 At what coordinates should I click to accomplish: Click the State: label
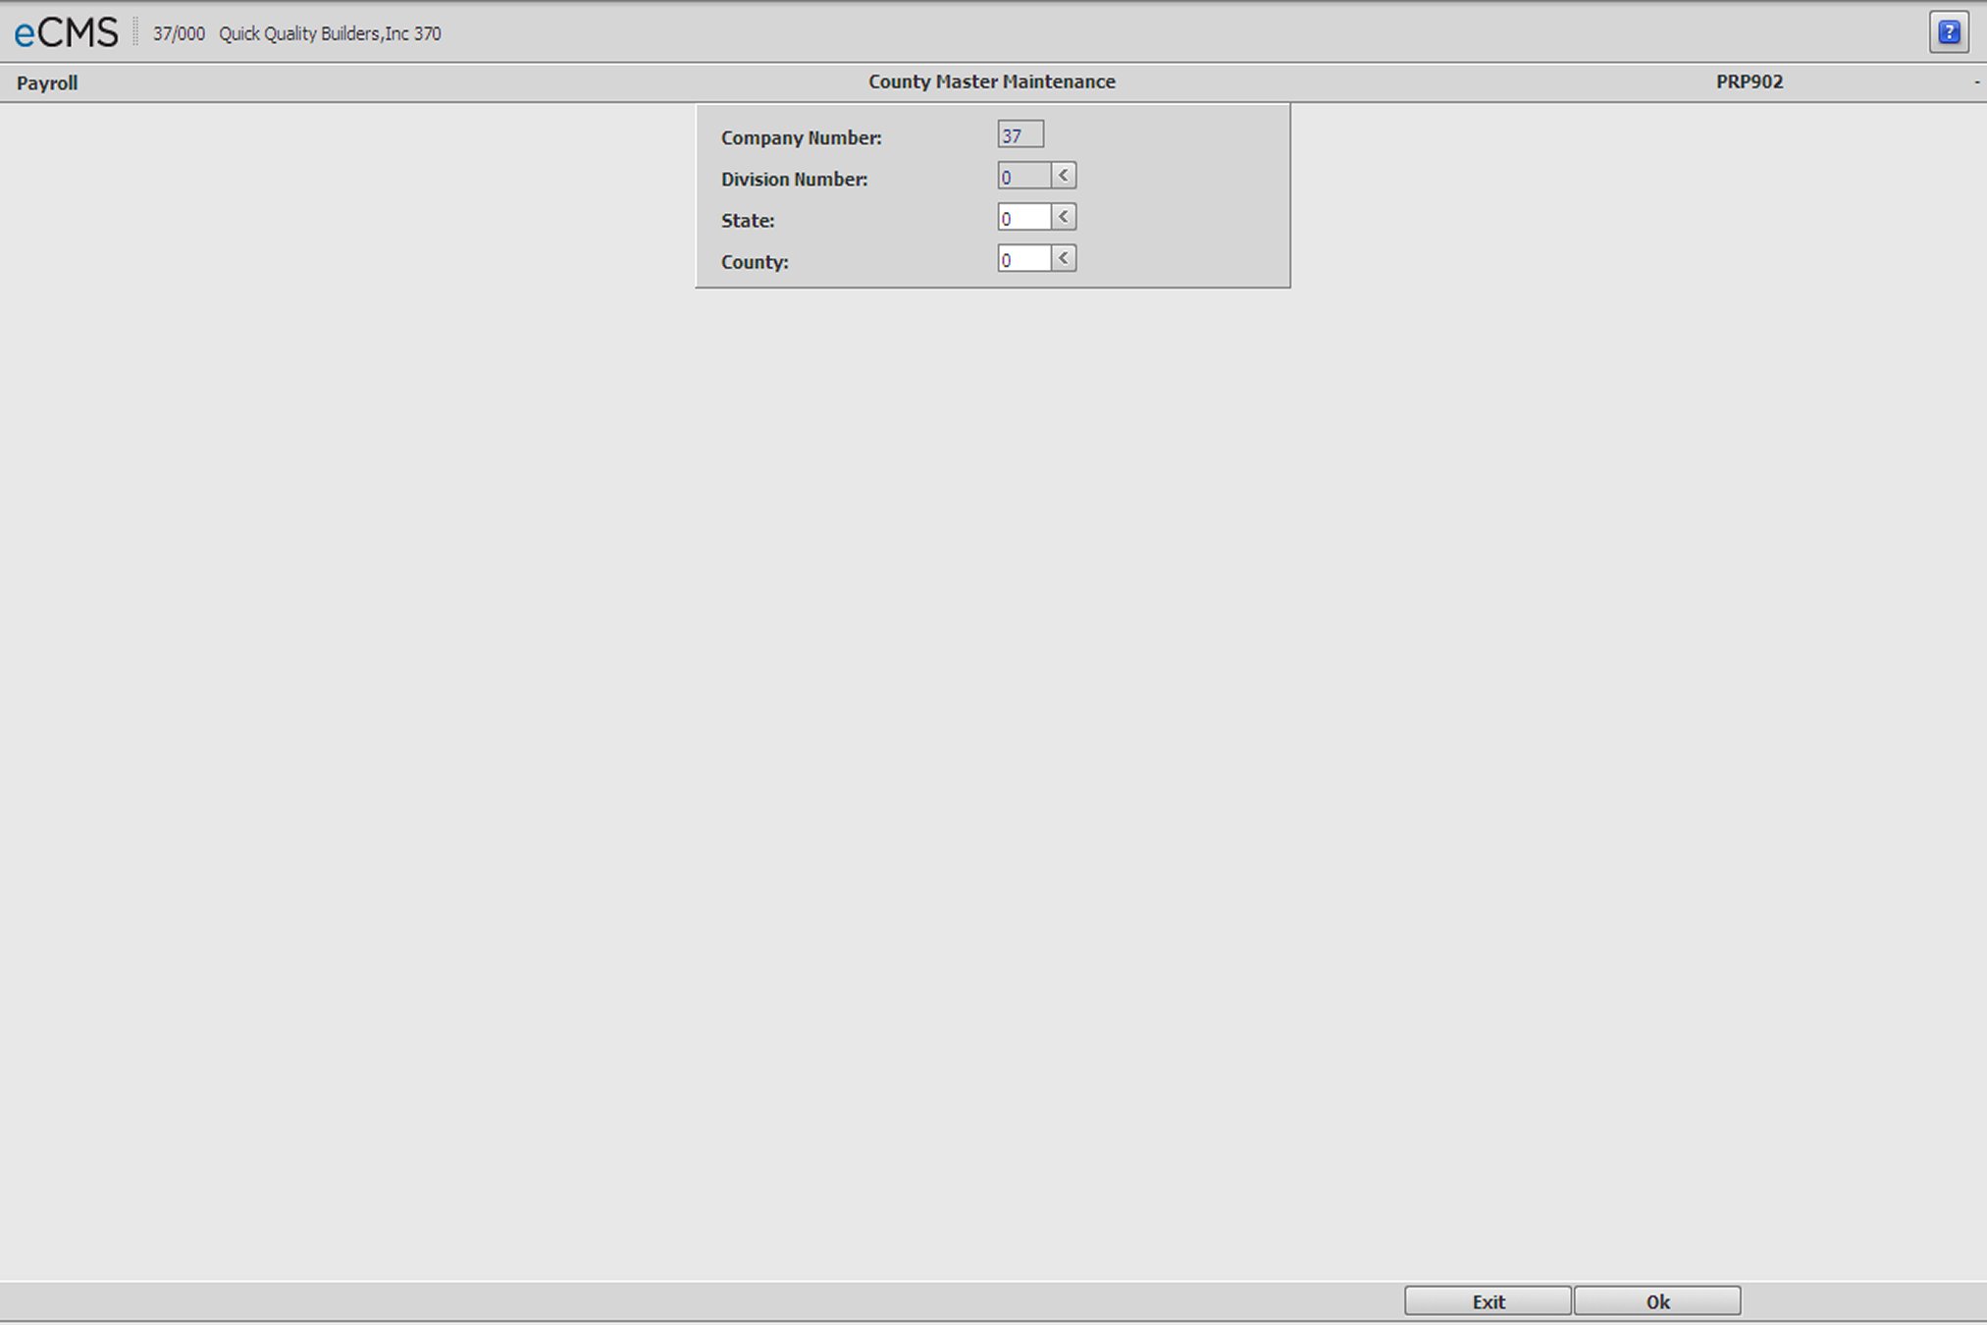748,221
